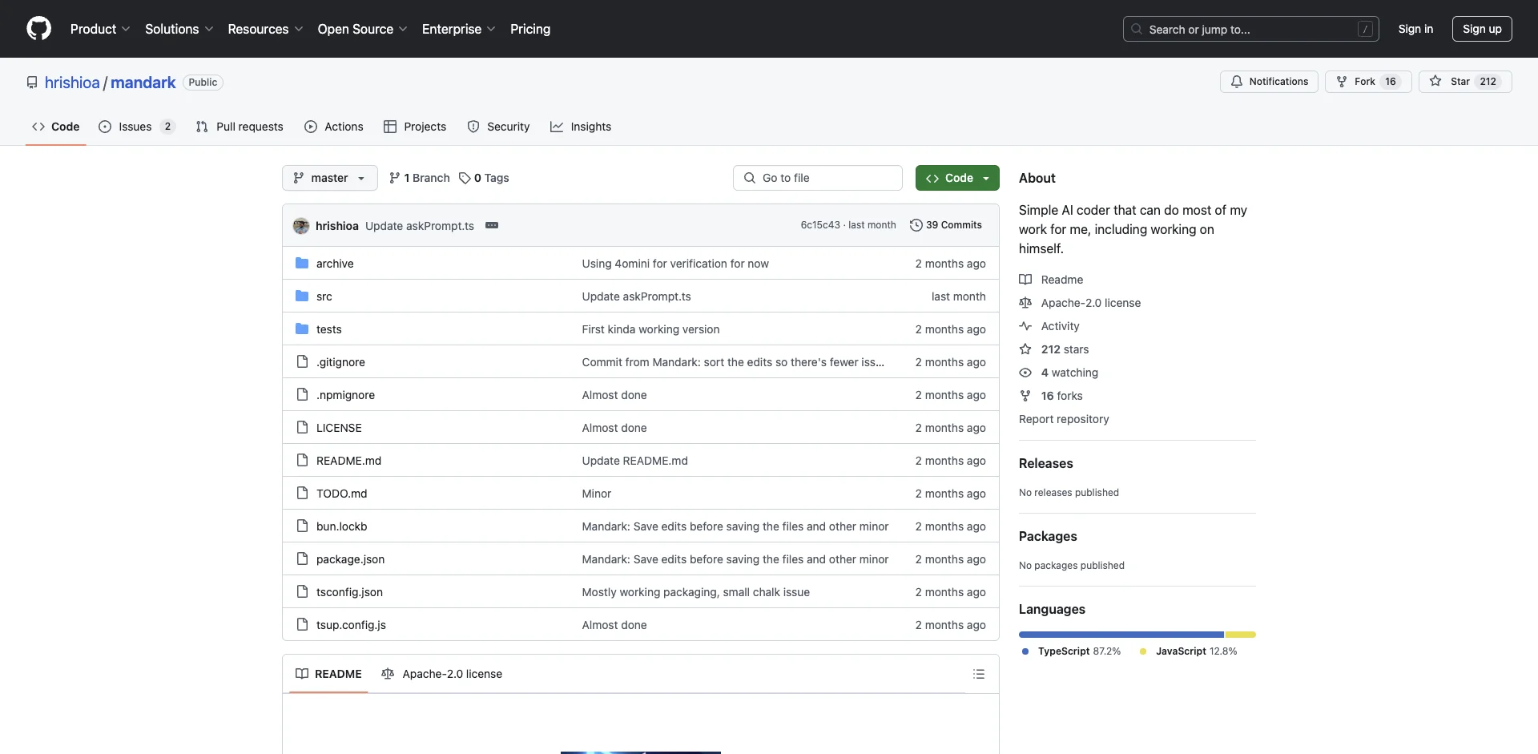Screen dimensions: 1538x754
Task: Click the Go to file search field
Action: click(x=818, y=178)
